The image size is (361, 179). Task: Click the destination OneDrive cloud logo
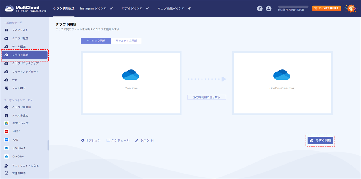tap(282, 75)
